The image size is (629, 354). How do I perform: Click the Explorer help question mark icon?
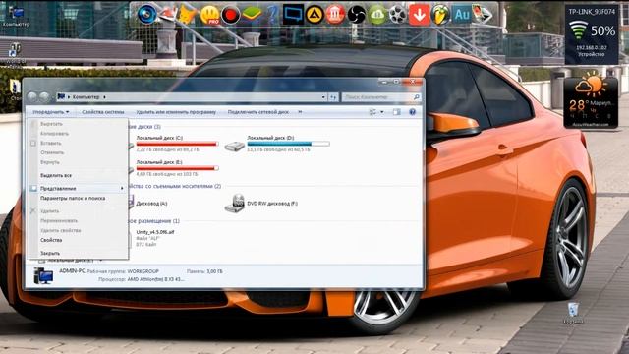point(412,112)
